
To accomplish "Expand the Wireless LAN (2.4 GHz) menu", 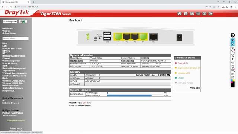I will coord(14,81).
